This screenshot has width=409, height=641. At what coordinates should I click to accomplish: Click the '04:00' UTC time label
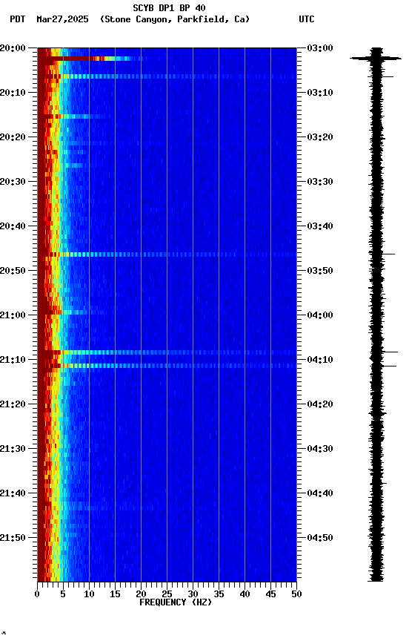[x=320, y=315]
